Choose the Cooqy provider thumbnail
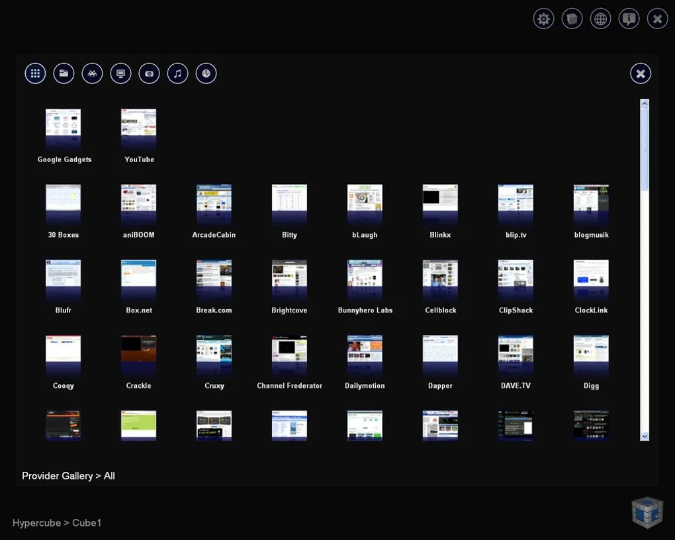 click(64, 355)
